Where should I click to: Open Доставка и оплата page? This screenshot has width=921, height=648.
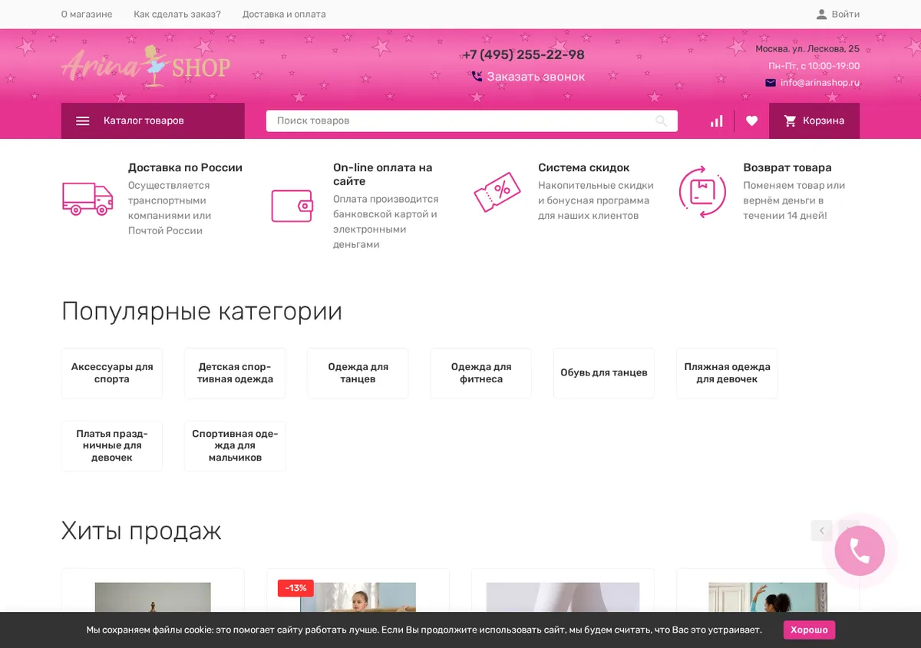pyautogui.click(x=284, y=14)
